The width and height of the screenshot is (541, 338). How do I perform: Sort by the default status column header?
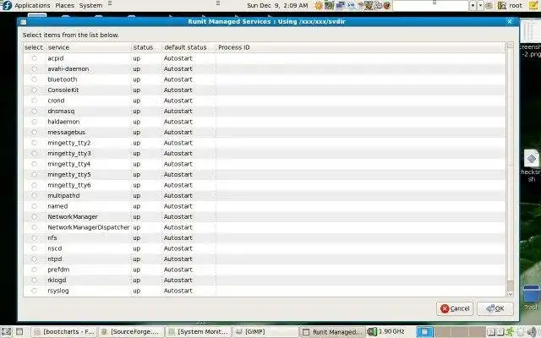point(189,47)
